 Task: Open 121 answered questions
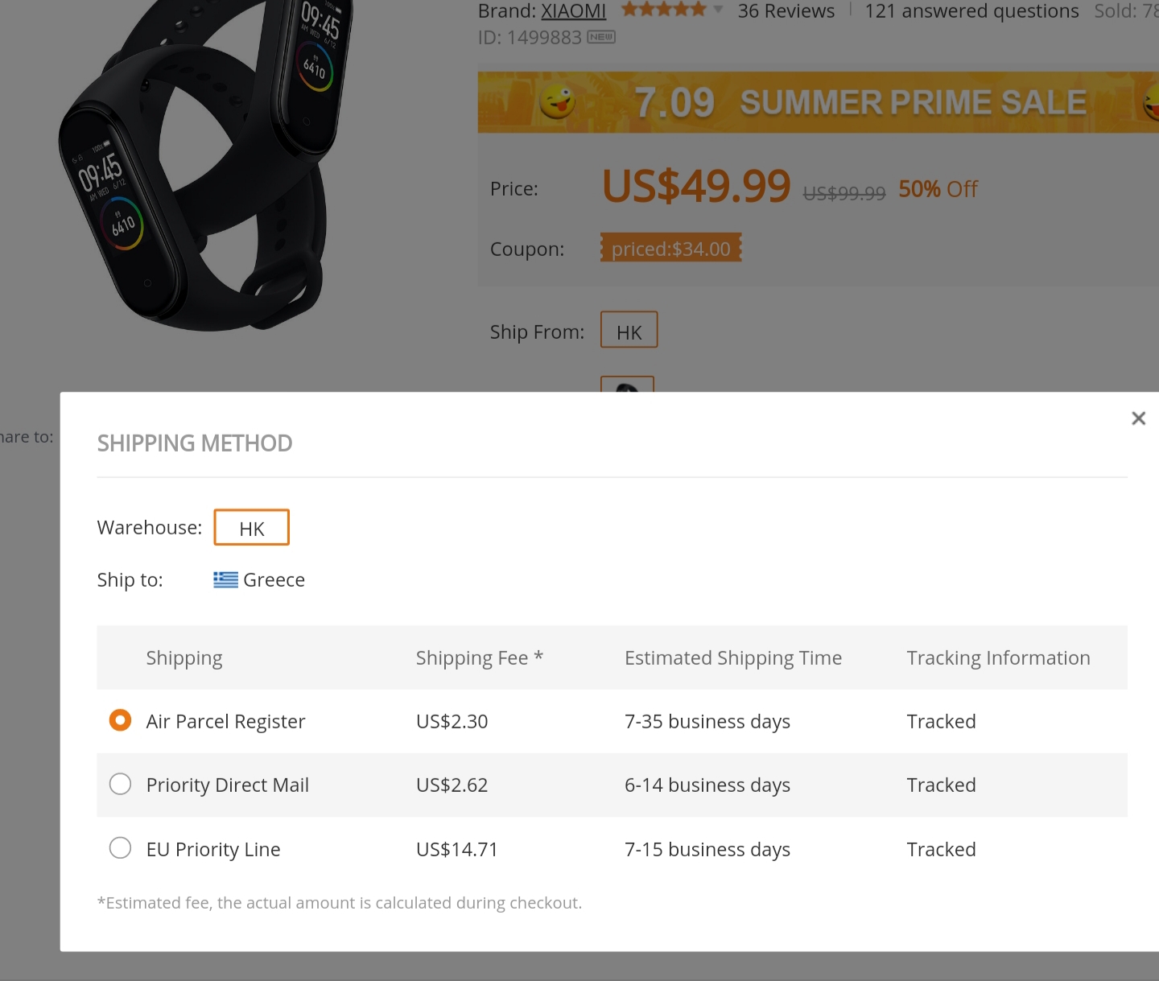point(971,11)
